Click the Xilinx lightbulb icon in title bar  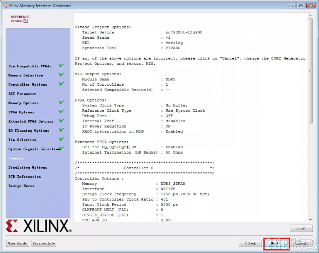[x=6, y=6]
